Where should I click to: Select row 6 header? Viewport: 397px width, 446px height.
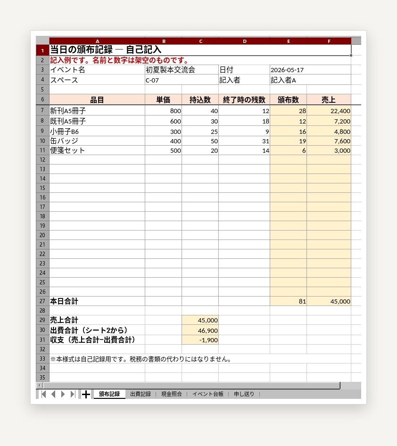tap(42, 99)
